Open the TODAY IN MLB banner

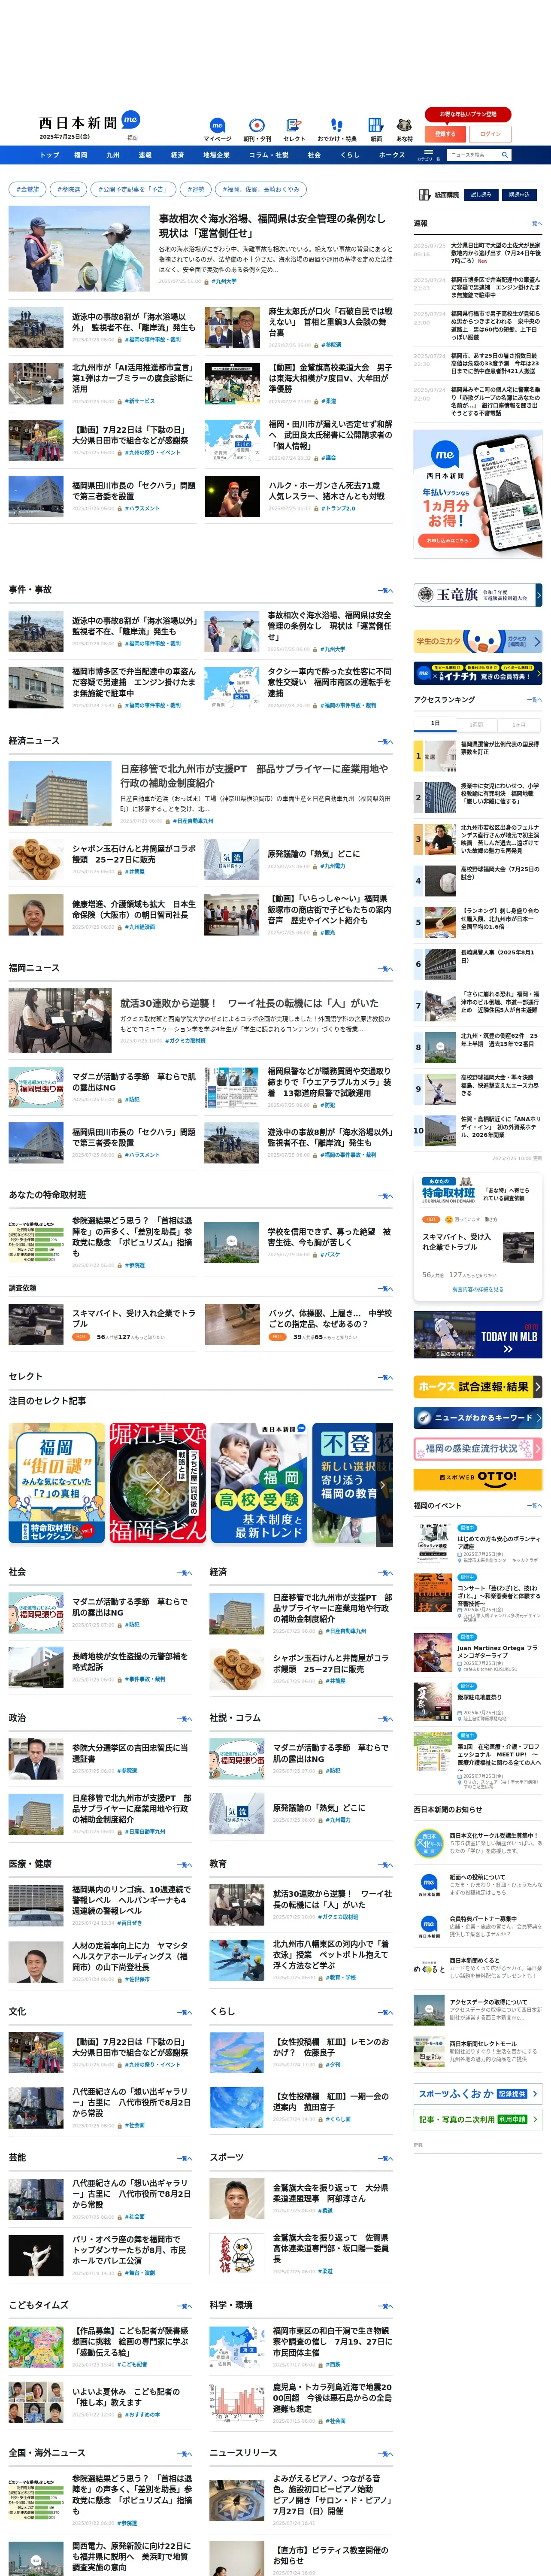(478, 1335)
